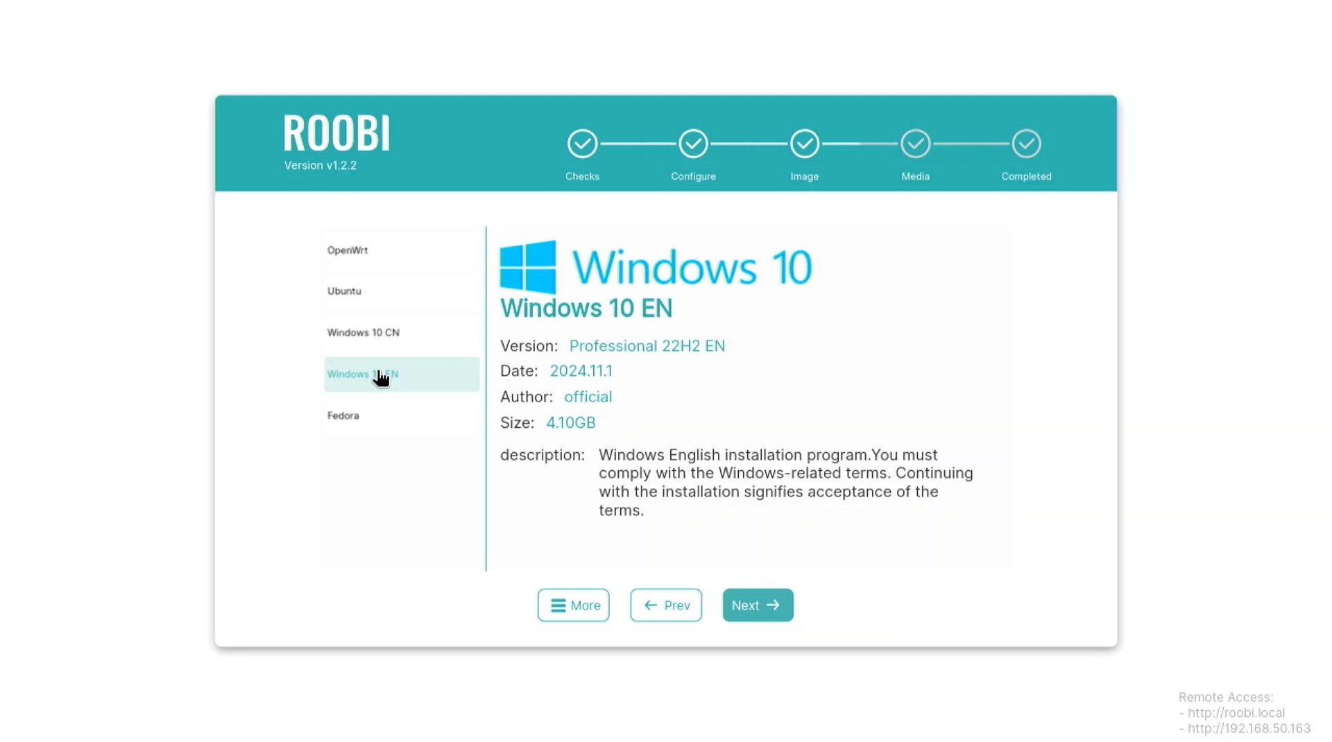Screen dimensions: 1332x742
Task: Click the date value 2024.11.1
Action: coord(581,371)
